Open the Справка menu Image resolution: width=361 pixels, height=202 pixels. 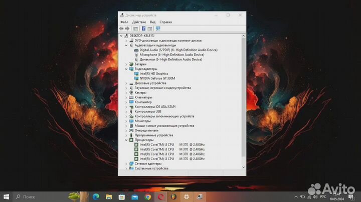point(165,22)
